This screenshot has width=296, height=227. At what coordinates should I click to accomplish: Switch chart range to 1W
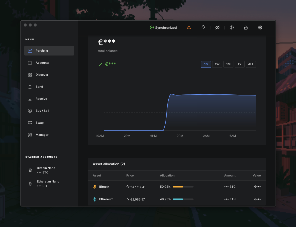point(217,64)
